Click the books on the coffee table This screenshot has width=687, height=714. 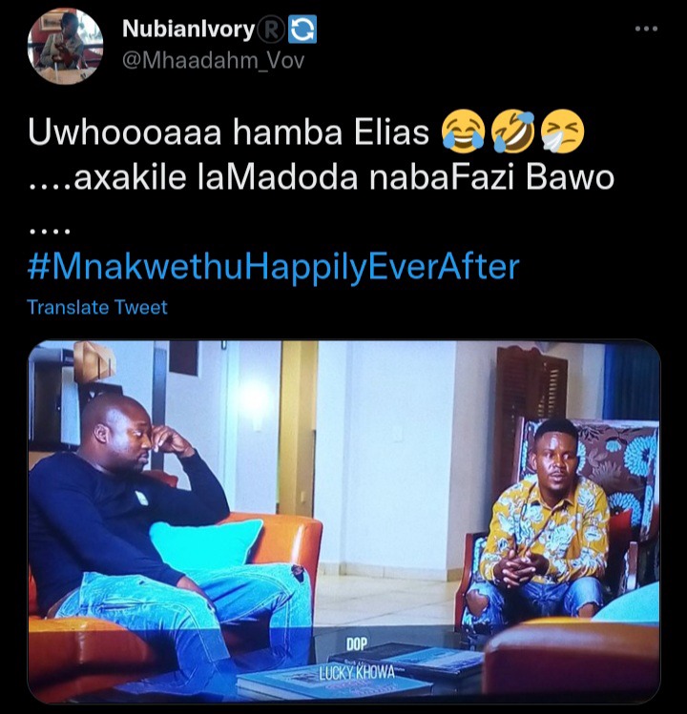point(360,669)
